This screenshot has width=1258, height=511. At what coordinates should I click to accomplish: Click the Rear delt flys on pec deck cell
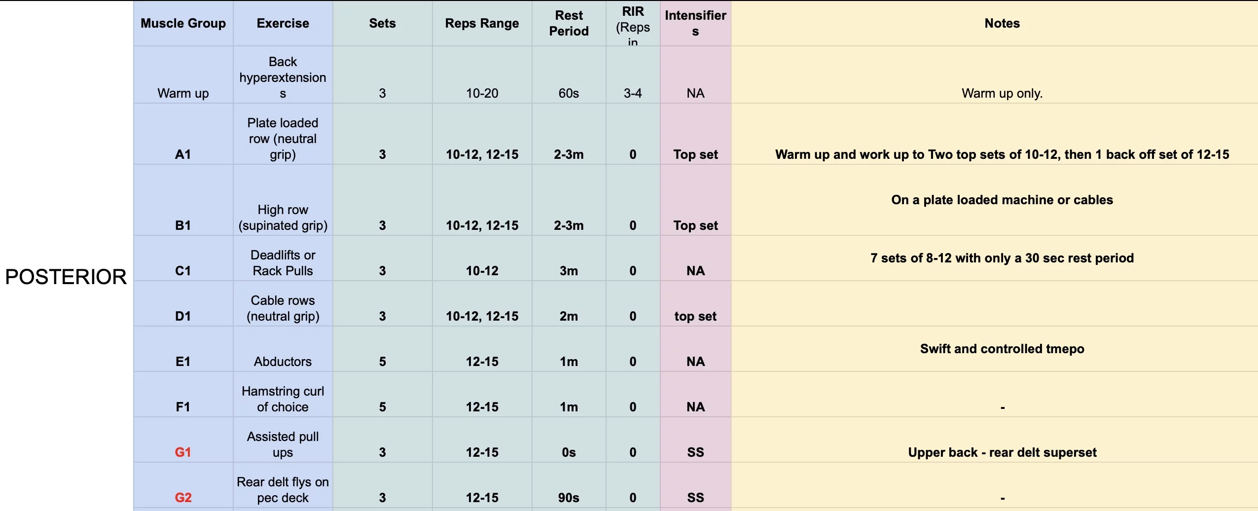[283, 490]
